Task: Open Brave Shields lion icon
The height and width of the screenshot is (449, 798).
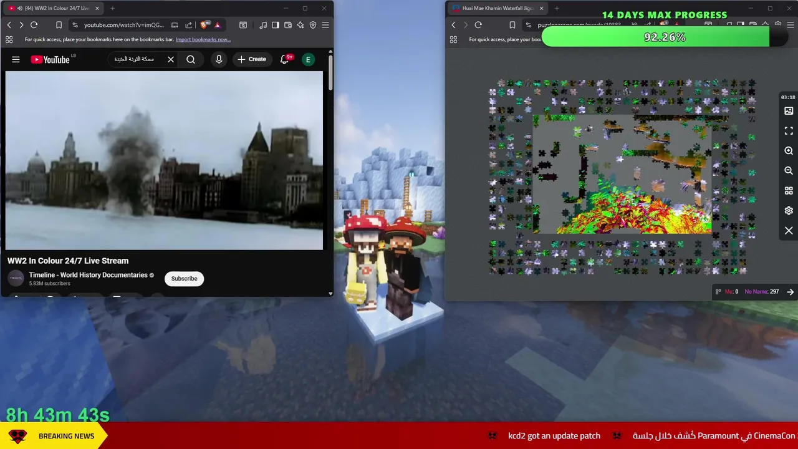Action: (x=204, y=25)
